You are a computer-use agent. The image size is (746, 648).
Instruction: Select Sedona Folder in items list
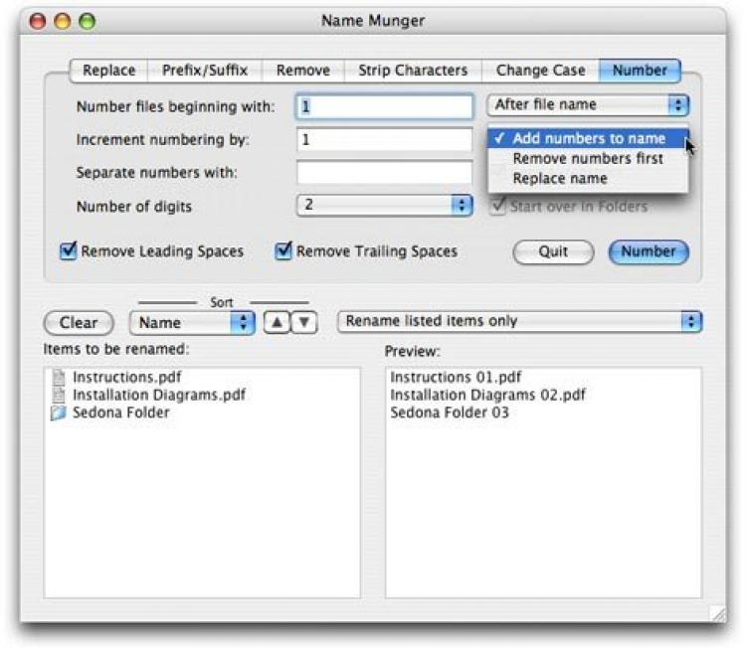click(x=120, y=412)
